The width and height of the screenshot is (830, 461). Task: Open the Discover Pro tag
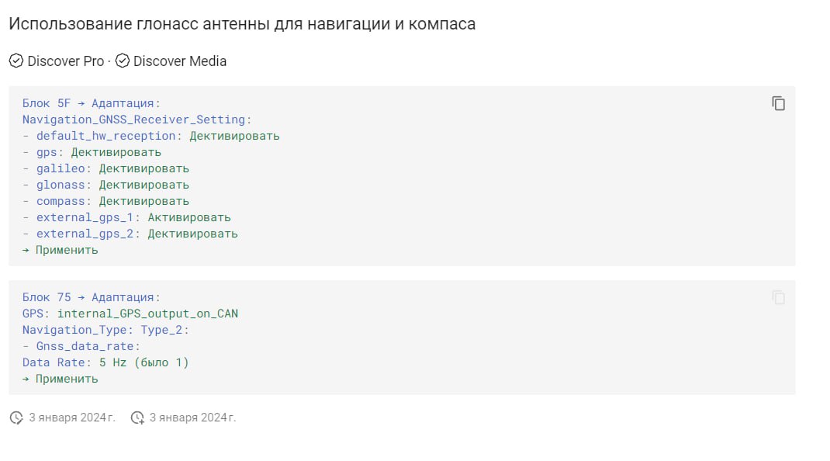(66, 61)
